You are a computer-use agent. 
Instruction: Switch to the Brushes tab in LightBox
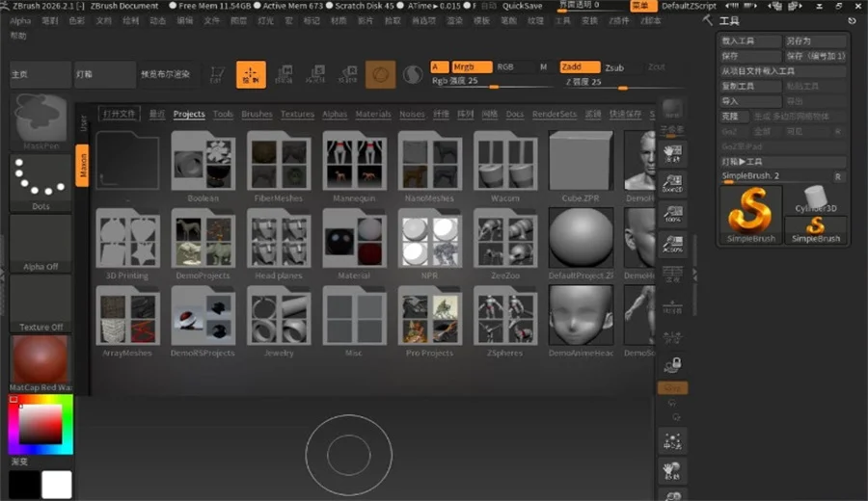coord(257,114)
